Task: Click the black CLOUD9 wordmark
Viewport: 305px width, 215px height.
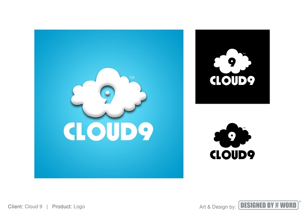Action: [x=232, y=155]
